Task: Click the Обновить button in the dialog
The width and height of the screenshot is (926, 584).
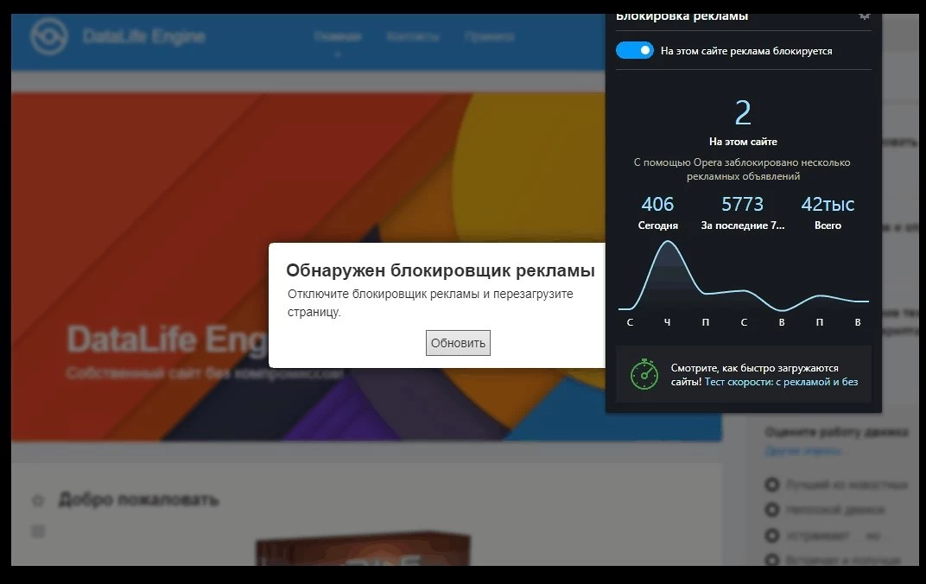Action: [458, 343]
